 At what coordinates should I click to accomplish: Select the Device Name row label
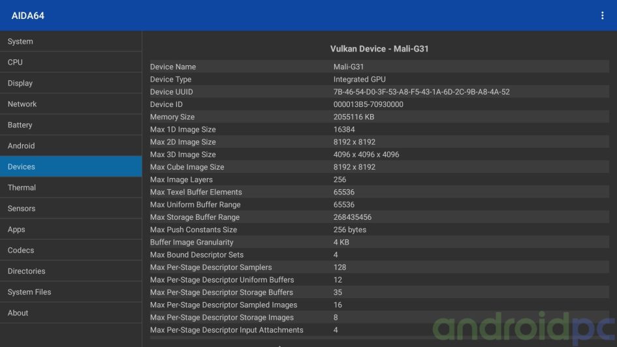pyautogui.click(x=173, y=67)
